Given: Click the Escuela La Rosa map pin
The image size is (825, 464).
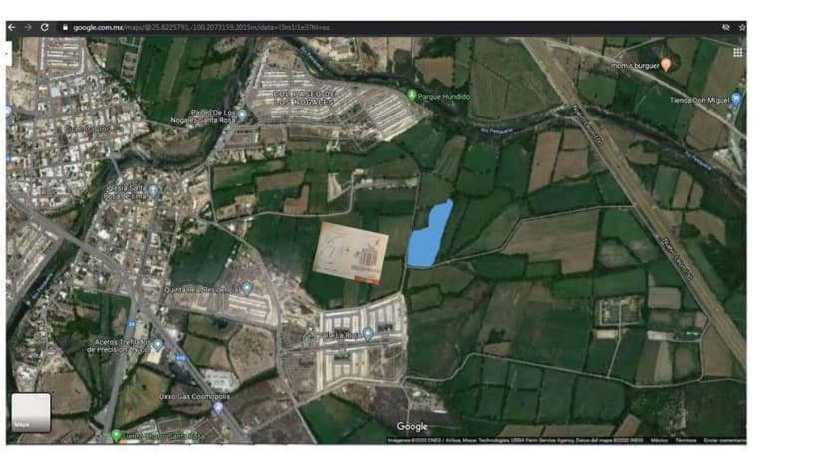Looking at the screenshot, I should click(368, 334).
